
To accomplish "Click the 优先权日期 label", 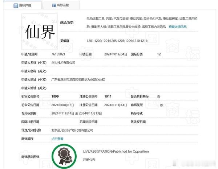I will point(138,122).
